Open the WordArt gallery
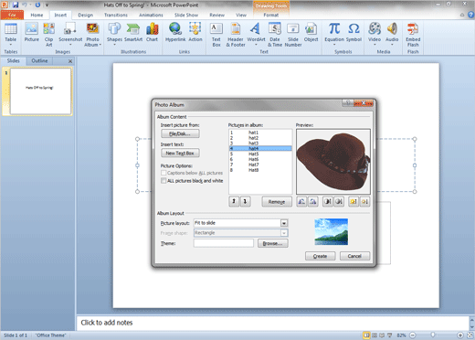 [x=256, y=35]
